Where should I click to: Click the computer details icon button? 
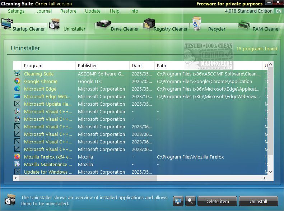point(178,201)
